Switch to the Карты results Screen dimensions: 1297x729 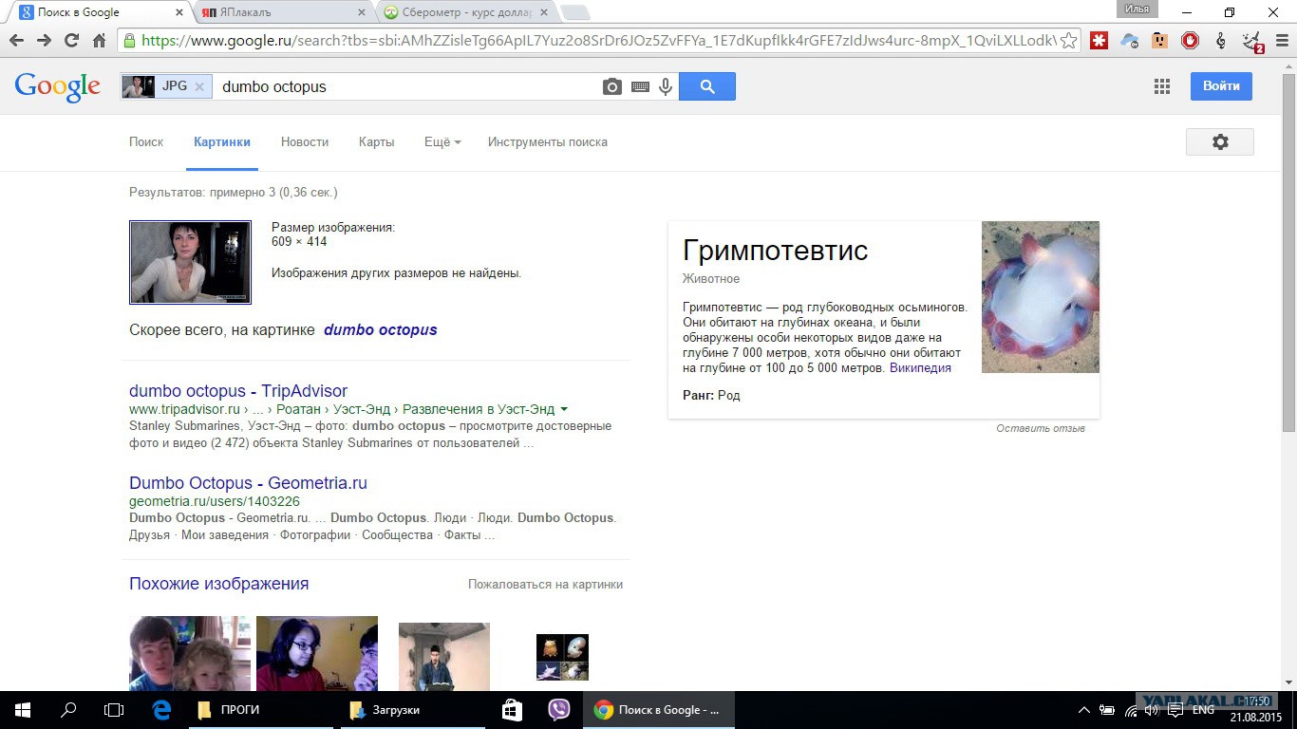(376, 141)
